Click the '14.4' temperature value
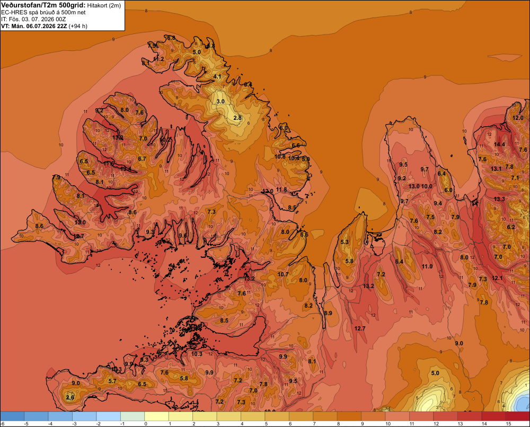This screenshot has width=530, height=427. pyautogui.click(x=499, y=144)
